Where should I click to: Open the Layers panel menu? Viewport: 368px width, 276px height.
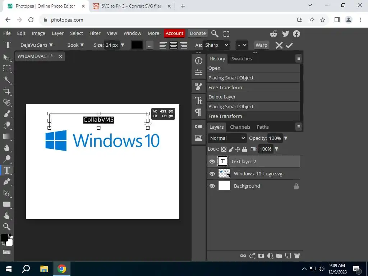coord(299,127)
